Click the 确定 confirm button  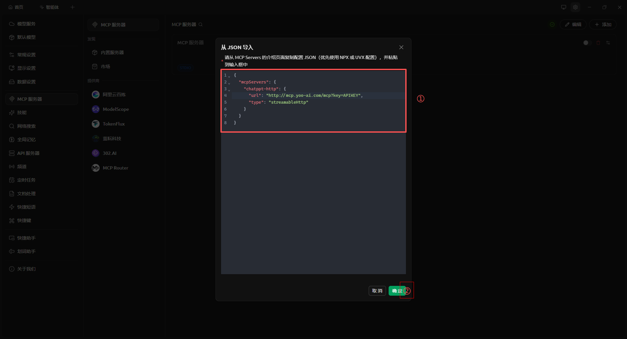point(397,291)
